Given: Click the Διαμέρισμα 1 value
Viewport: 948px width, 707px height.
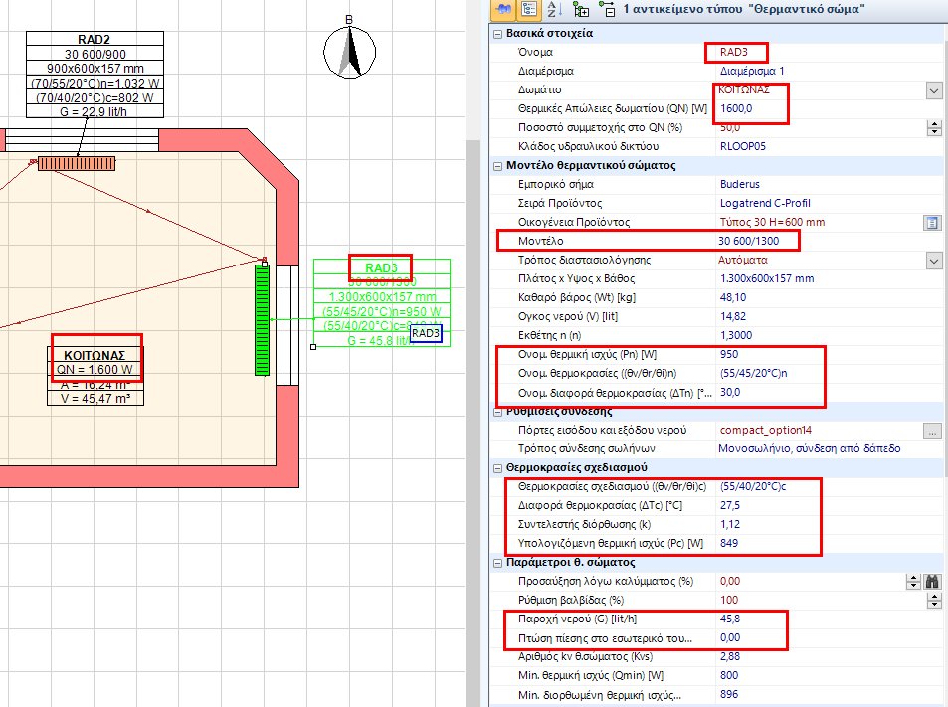Looking at the screenshot, I should point(752,71).
